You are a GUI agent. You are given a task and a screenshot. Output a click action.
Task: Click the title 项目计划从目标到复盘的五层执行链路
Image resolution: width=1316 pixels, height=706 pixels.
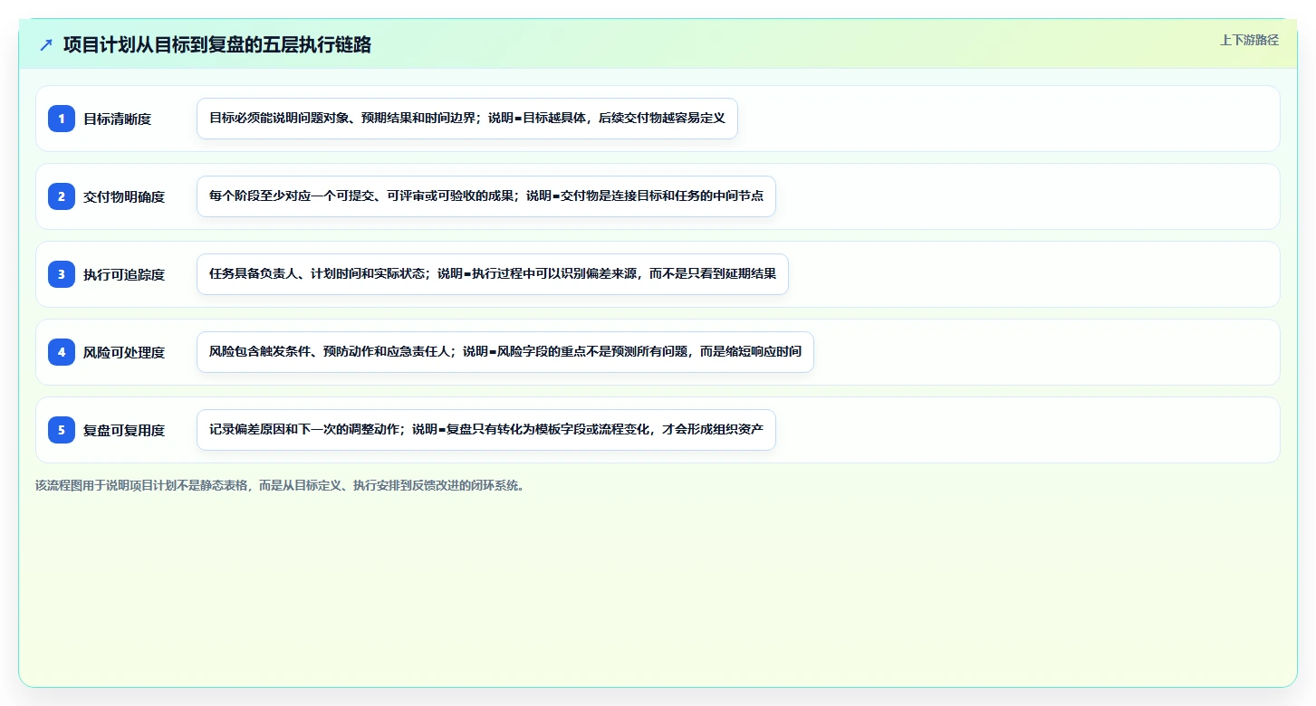pos(217,45)
